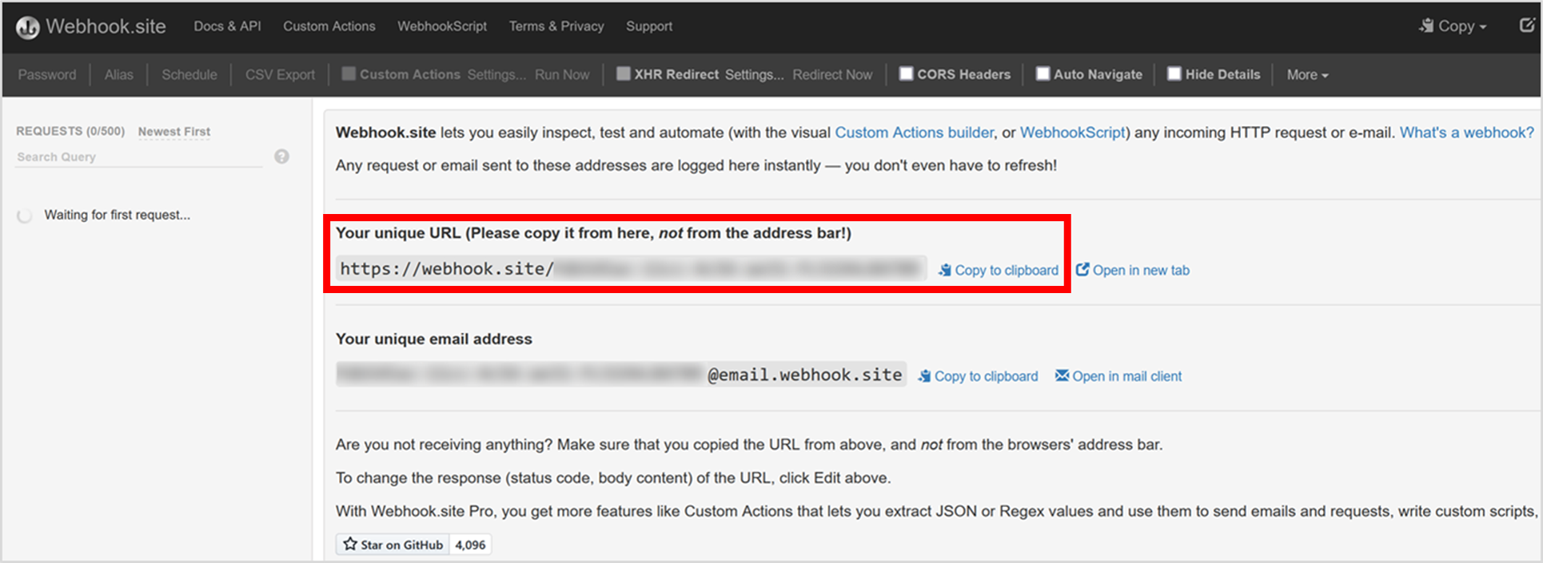Check the Hide Details checkbox
The image size is (1543, 563).
tap(1174, 73)
